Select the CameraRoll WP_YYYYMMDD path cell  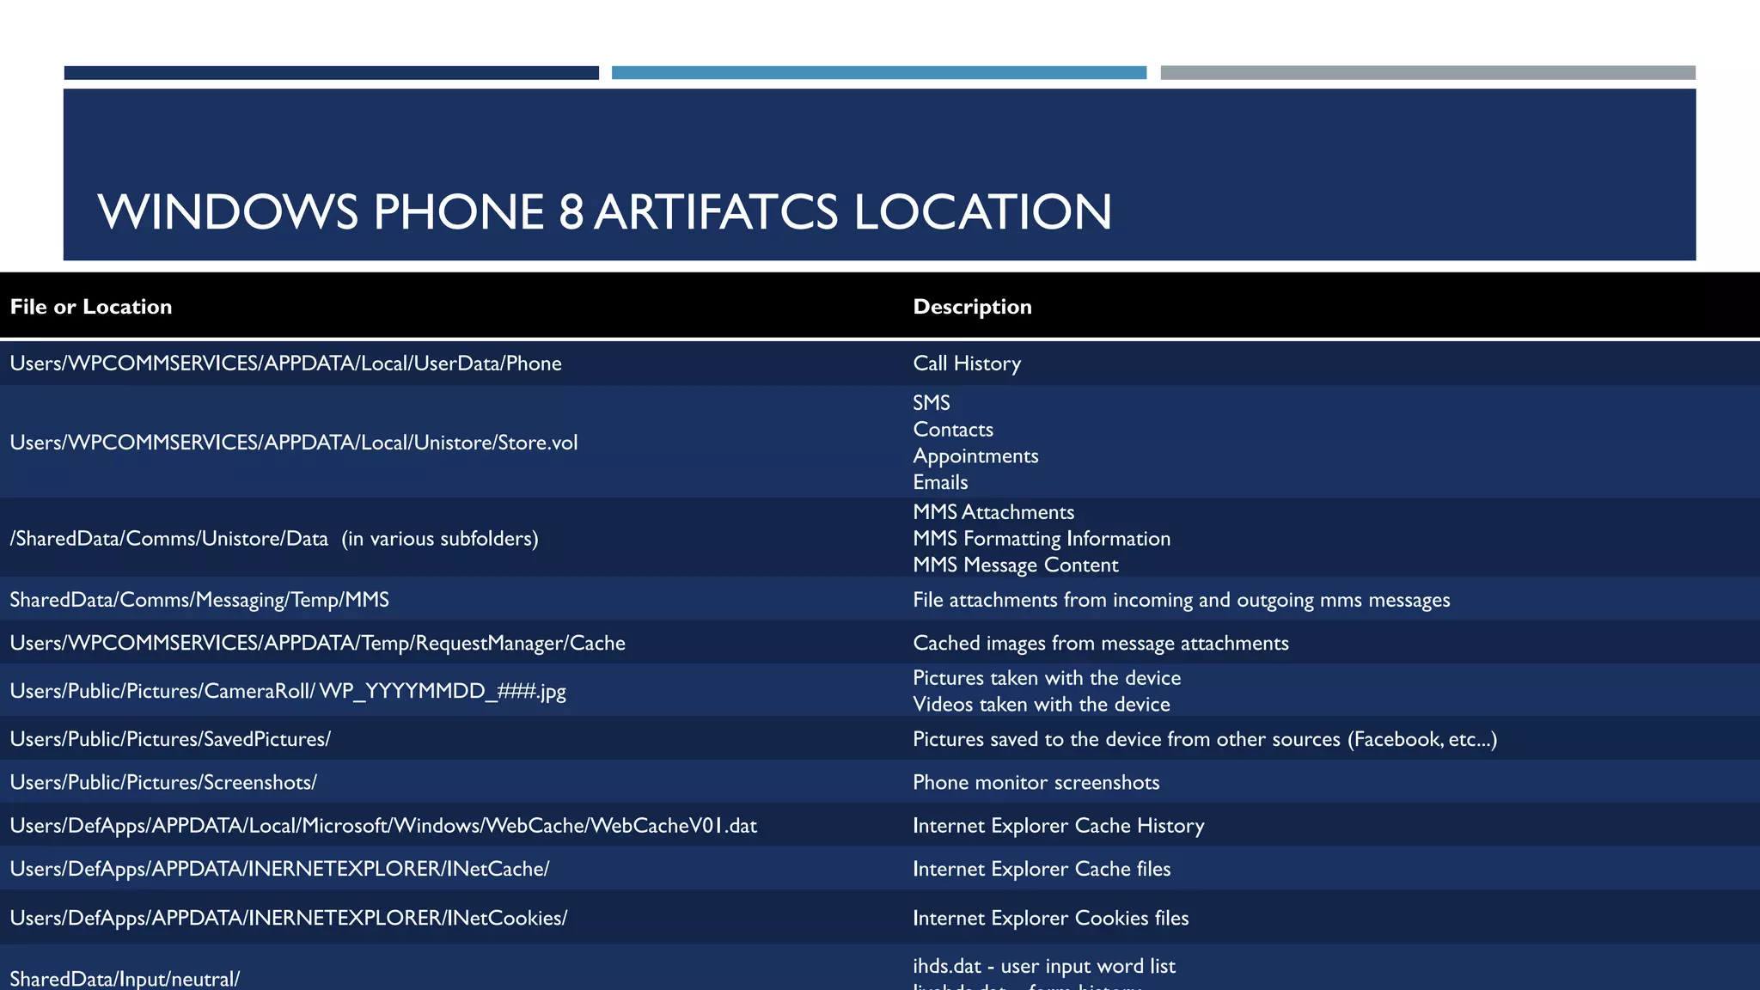click(x=288, y=691)
